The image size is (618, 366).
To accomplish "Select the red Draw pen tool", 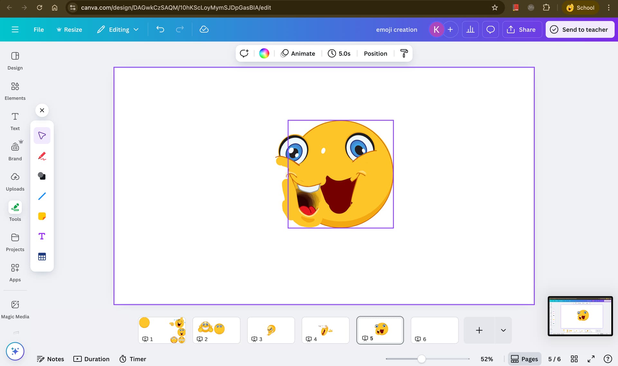I will point(42,156).
